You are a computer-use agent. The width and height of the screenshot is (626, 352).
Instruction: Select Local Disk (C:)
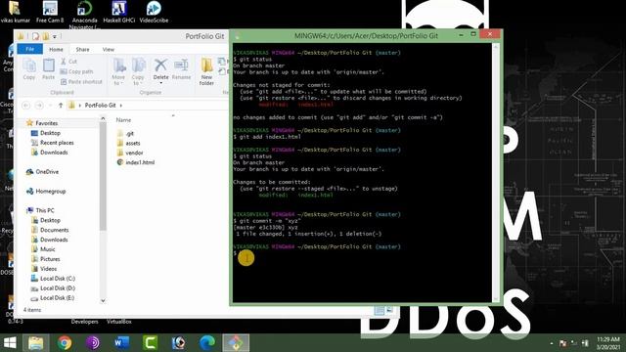(x=53, y=279)
